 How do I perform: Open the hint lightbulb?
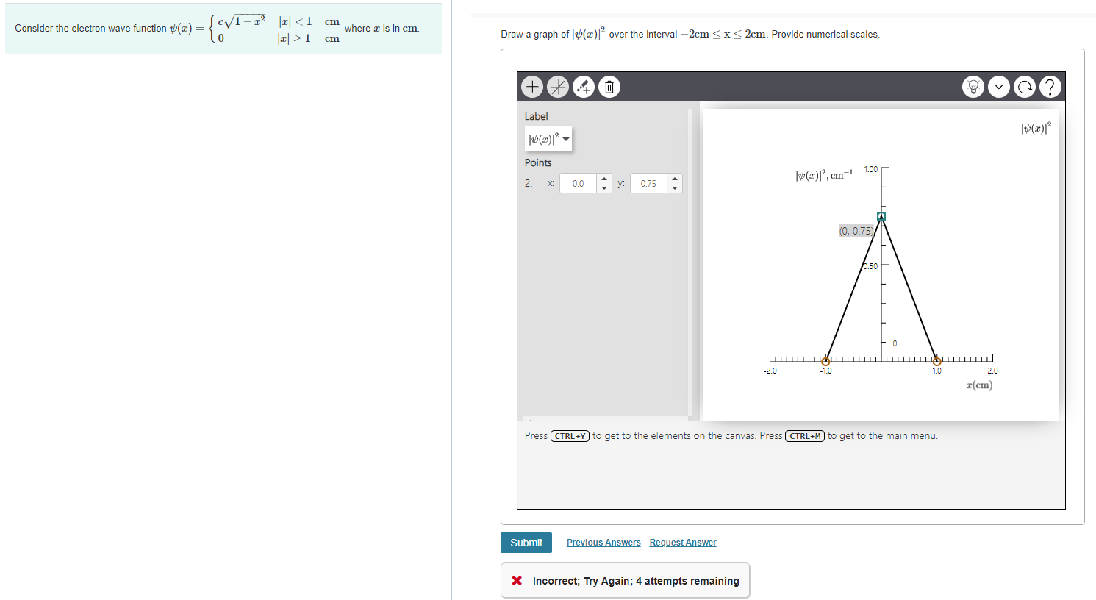tap(973, 86)
